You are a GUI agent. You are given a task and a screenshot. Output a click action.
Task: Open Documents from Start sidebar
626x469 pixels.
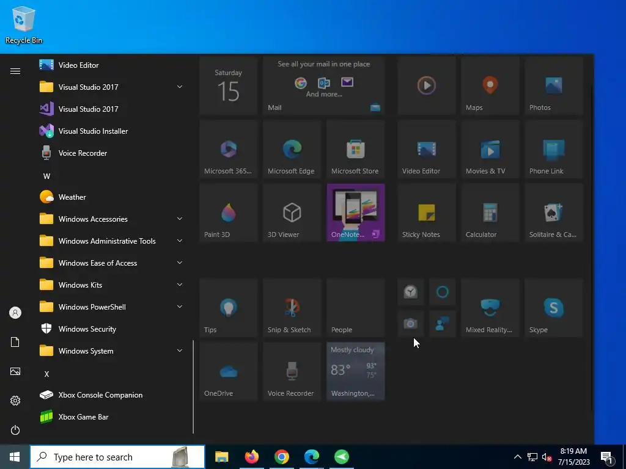[15, 342]
